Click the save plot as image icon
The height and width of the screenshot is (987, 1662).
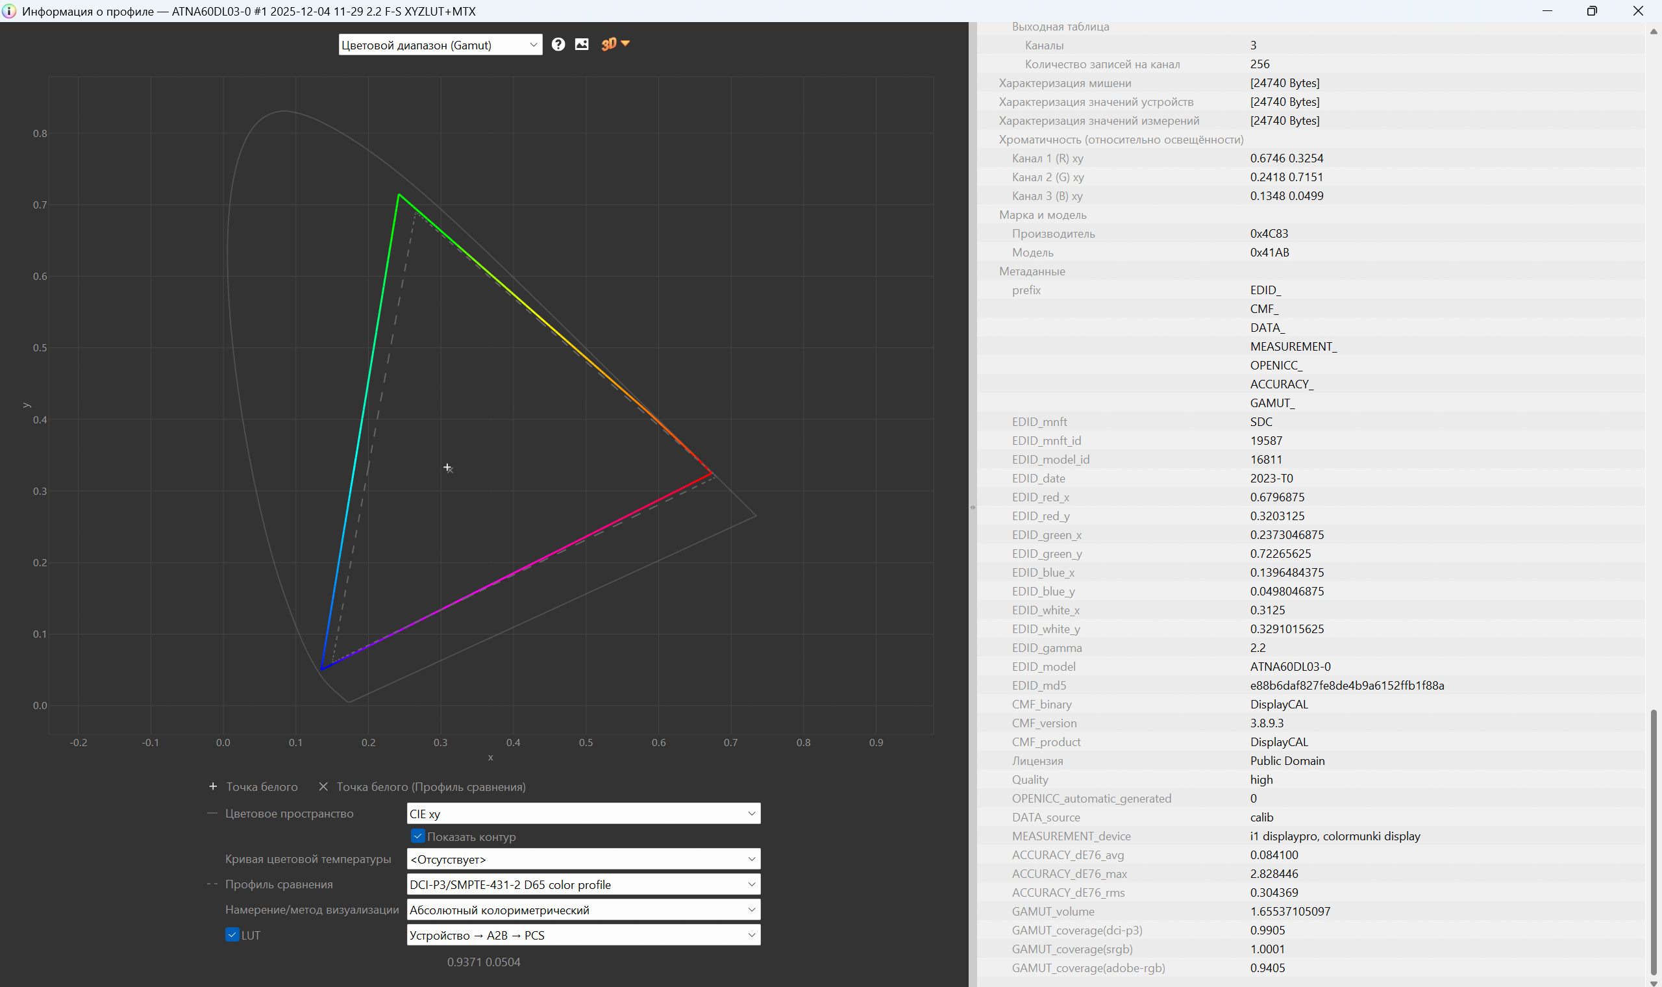pyautogui.click(x=582, y=45)
